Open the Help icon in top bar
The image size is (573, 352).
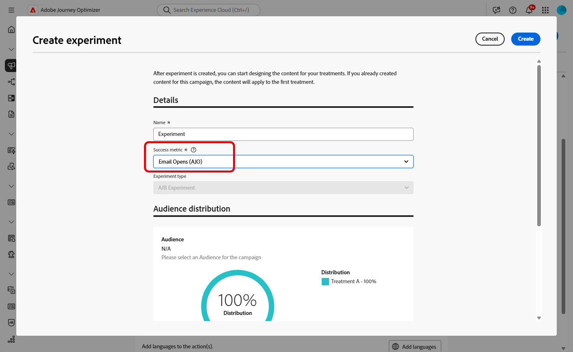[x=513, y=10]
